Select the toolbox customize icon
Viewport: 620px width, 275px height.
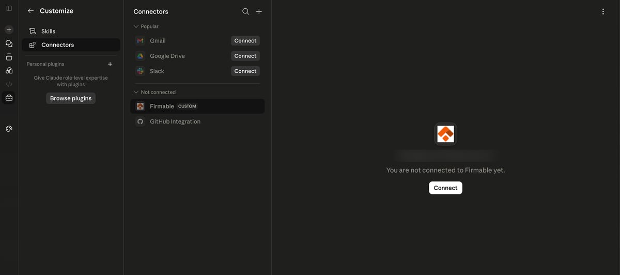[9, 97]
